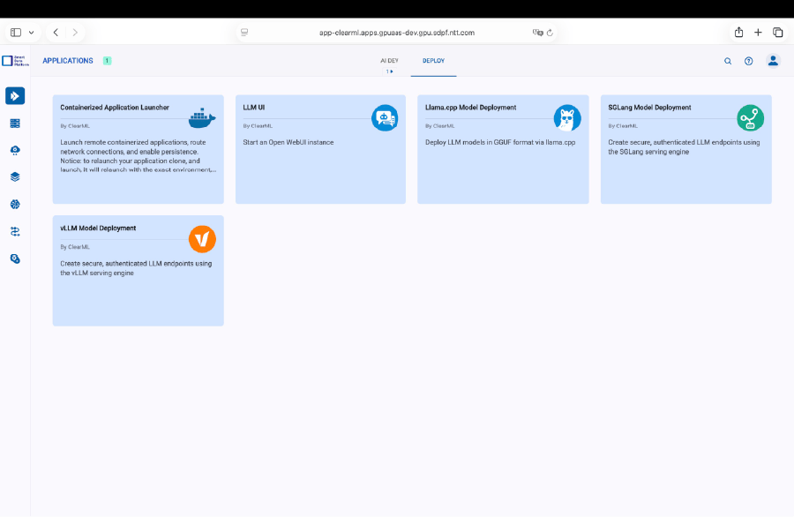The height and width of the screenshot is (517, 794).
Task: Reload the page with the refresh icon
Action: (550, 33)
